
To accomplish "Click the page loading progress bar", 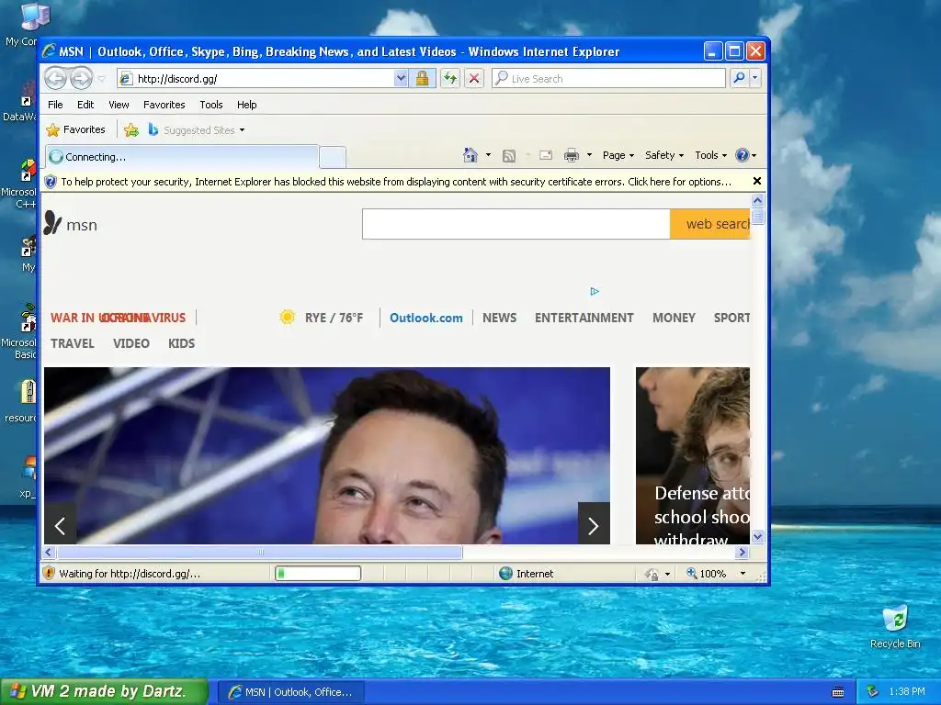I will (318, 574).
